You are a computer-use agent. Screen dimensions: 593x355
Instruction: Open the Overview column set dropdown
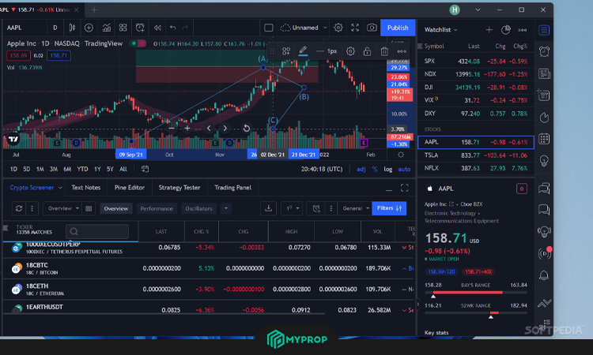click(62, 208)
